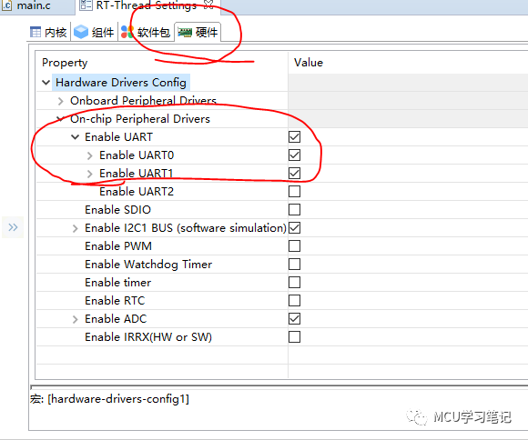Expand Enable I2C1 BUS node
This screenshot has height=440, width=528.
click(75, 228)
